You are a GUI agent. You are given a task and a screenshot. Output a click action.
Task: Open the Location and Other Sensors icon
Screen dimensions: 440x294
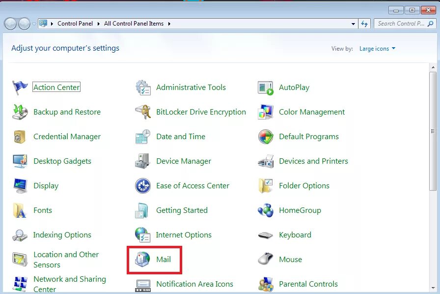pyautogui.click(x=20, y=260)
